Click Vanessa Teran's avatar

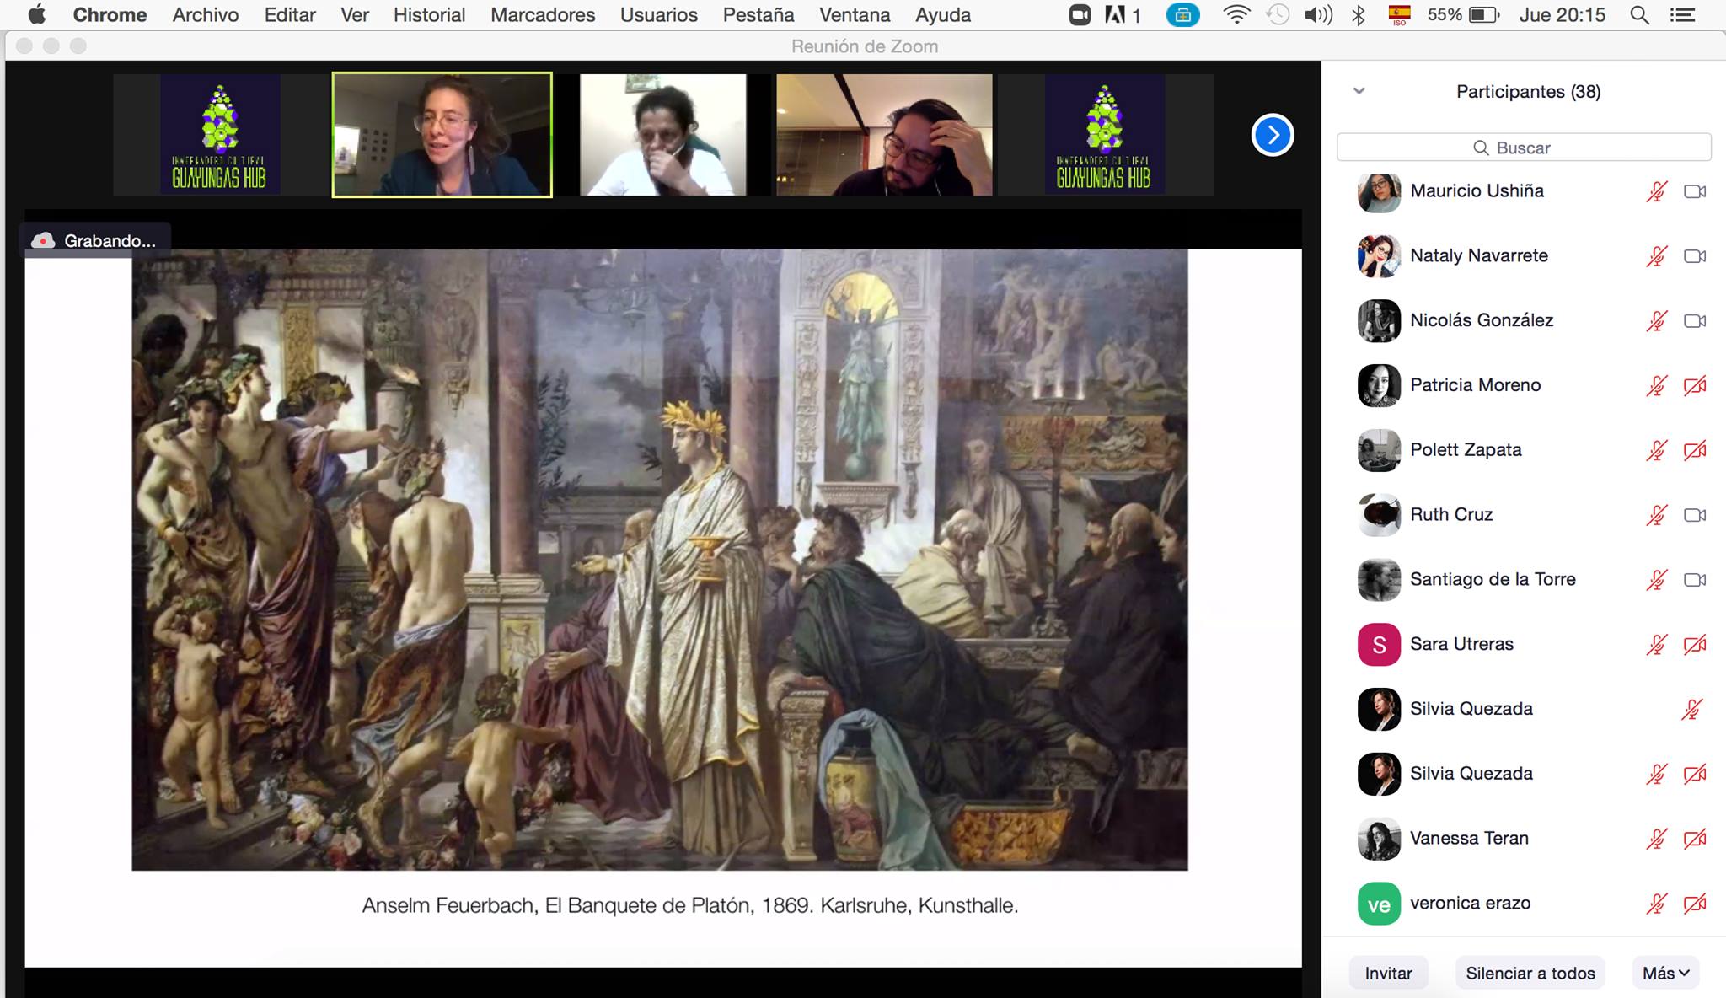coord(1379,839)
